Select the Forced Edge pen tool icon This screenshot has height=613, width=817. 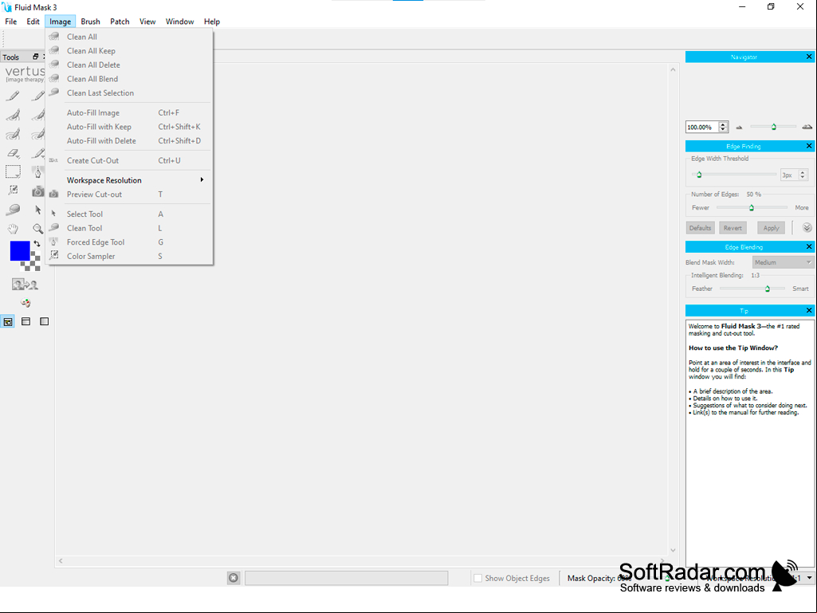coord(37,171)
